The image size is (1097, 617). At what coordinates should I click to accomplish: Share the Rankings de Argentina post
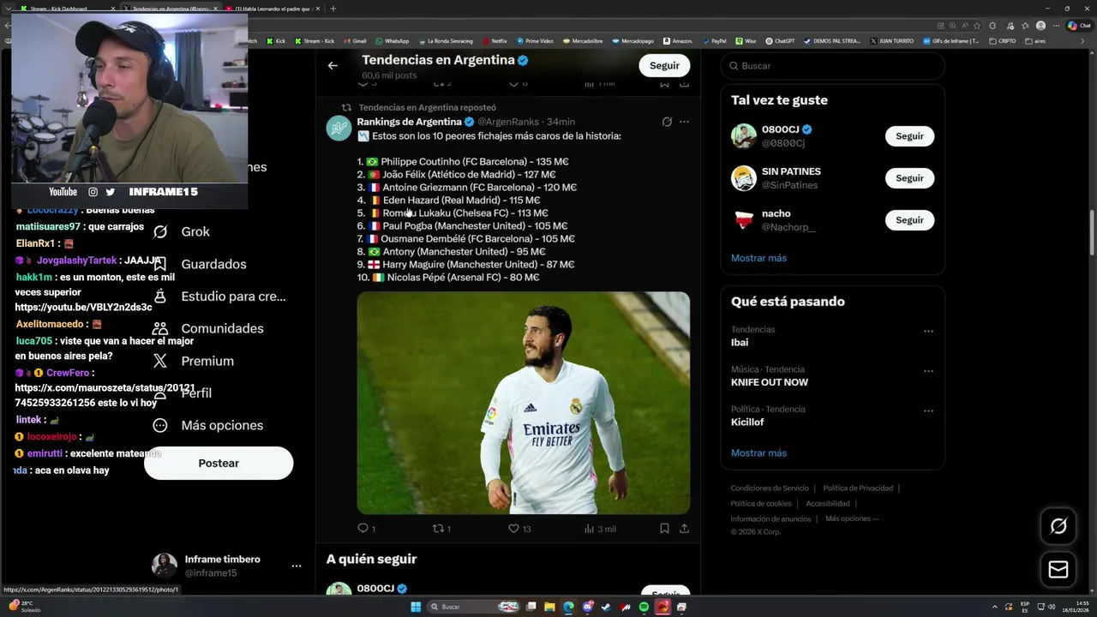click(x=684, y=529)
